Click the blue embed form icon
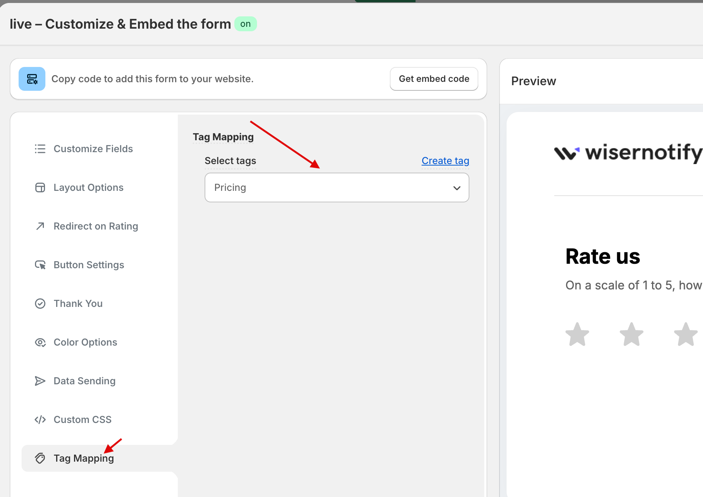The height and width of the screenshot is (497, 703). coord(32,79)
